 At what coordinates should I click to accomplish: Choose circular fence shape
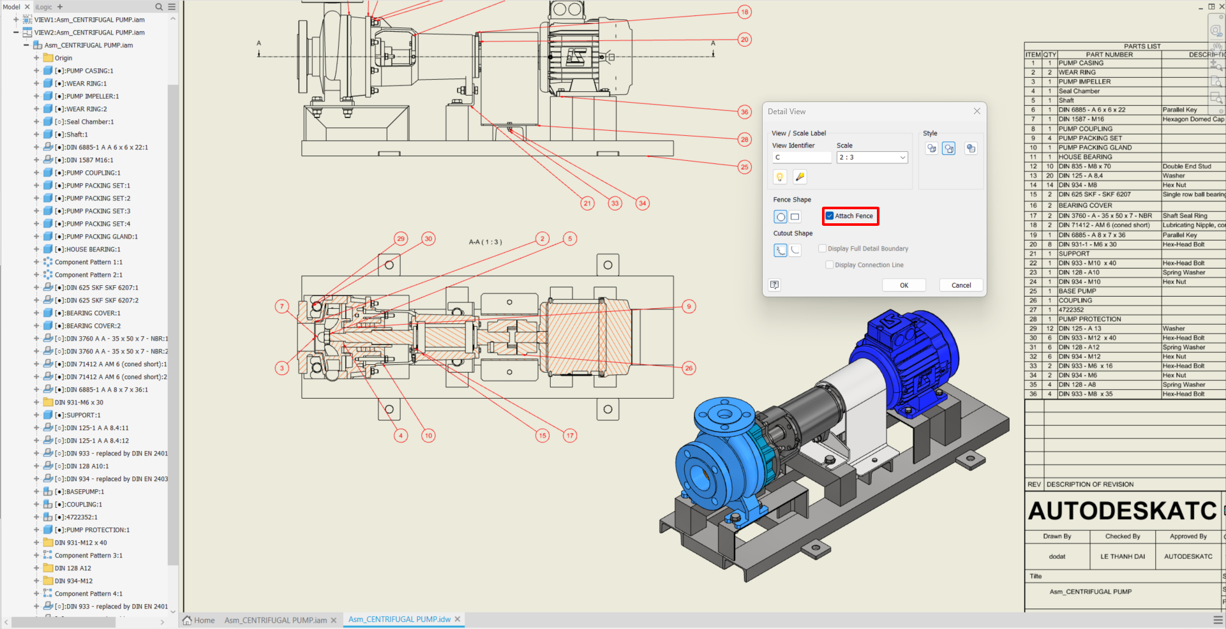(x=781, y=217)
